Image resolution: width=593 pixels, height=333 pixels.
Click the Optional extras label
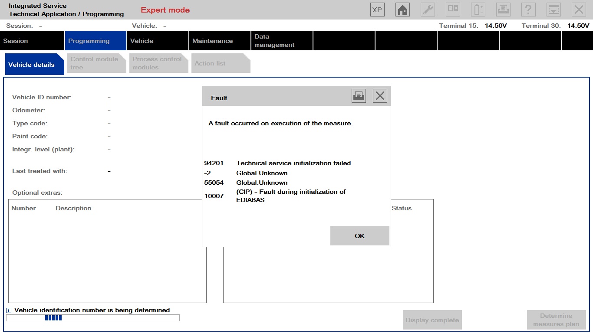coord(37,193)
